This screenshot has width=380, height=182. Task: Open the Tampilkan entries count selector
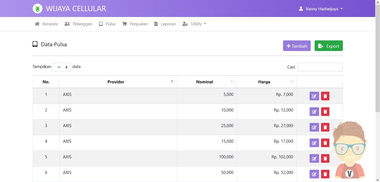click(62, 67)
